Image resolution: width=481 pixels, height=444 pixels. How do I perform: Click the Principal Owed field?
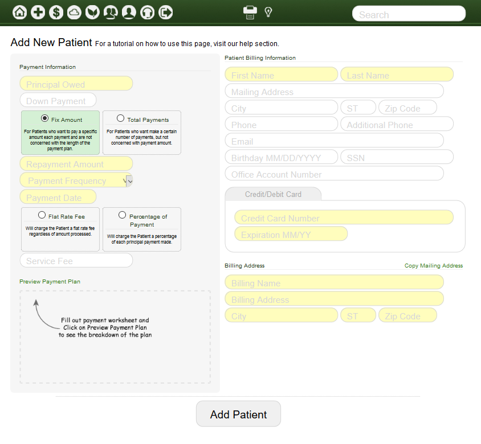76,84
